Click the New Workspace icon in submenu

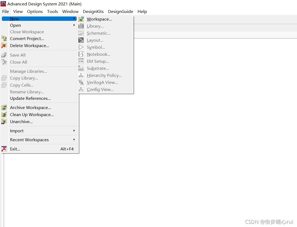coord(81,19)
